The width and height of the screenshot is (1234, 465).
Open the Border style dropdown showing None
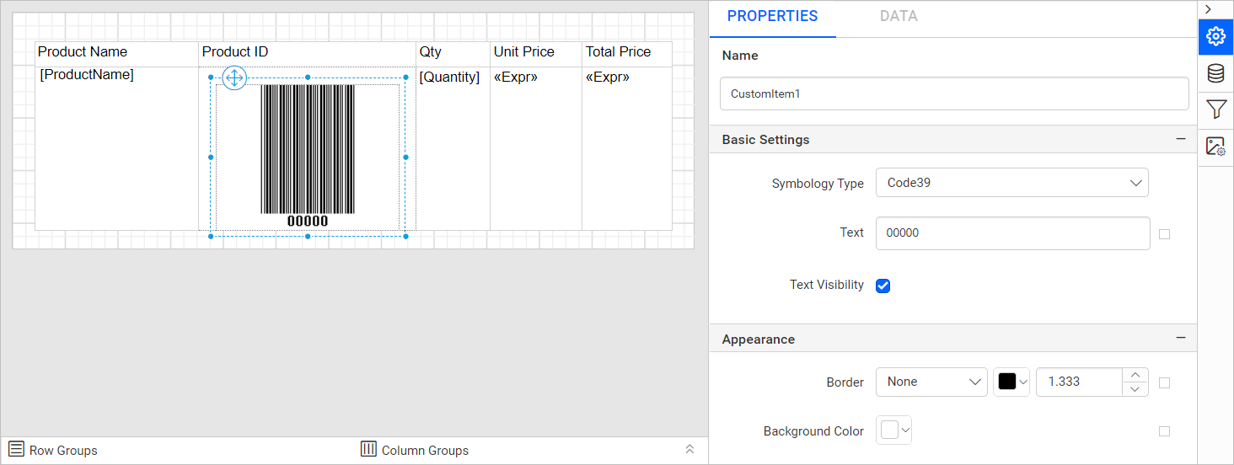(931, 382)
